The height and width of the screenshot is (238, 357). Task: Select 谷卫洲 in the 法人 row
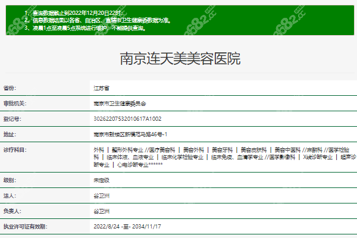coord(101,196)
